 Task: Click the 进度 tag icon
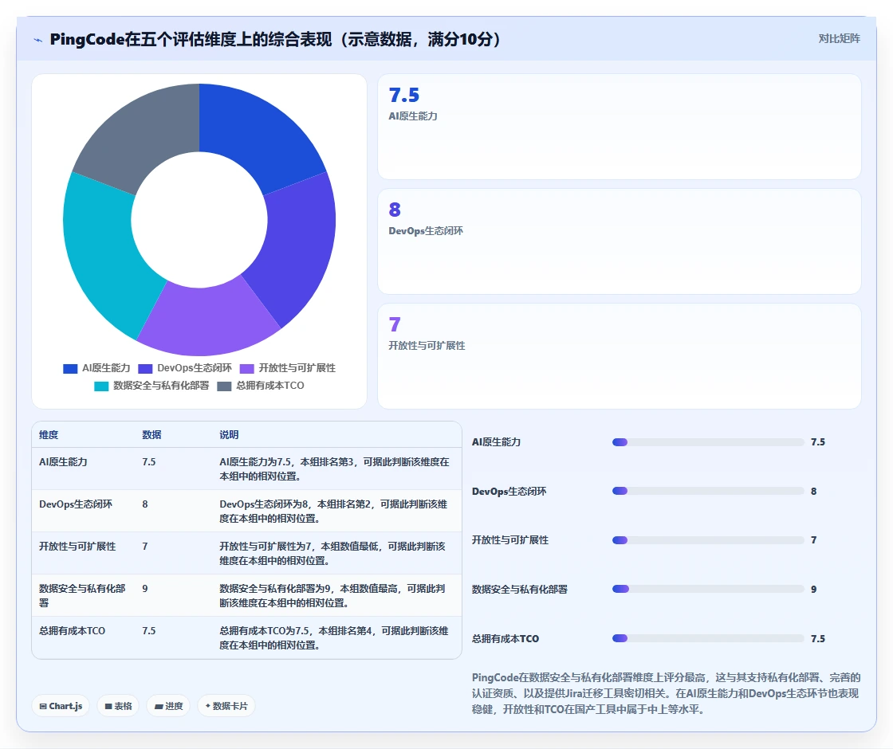[159, 706]
